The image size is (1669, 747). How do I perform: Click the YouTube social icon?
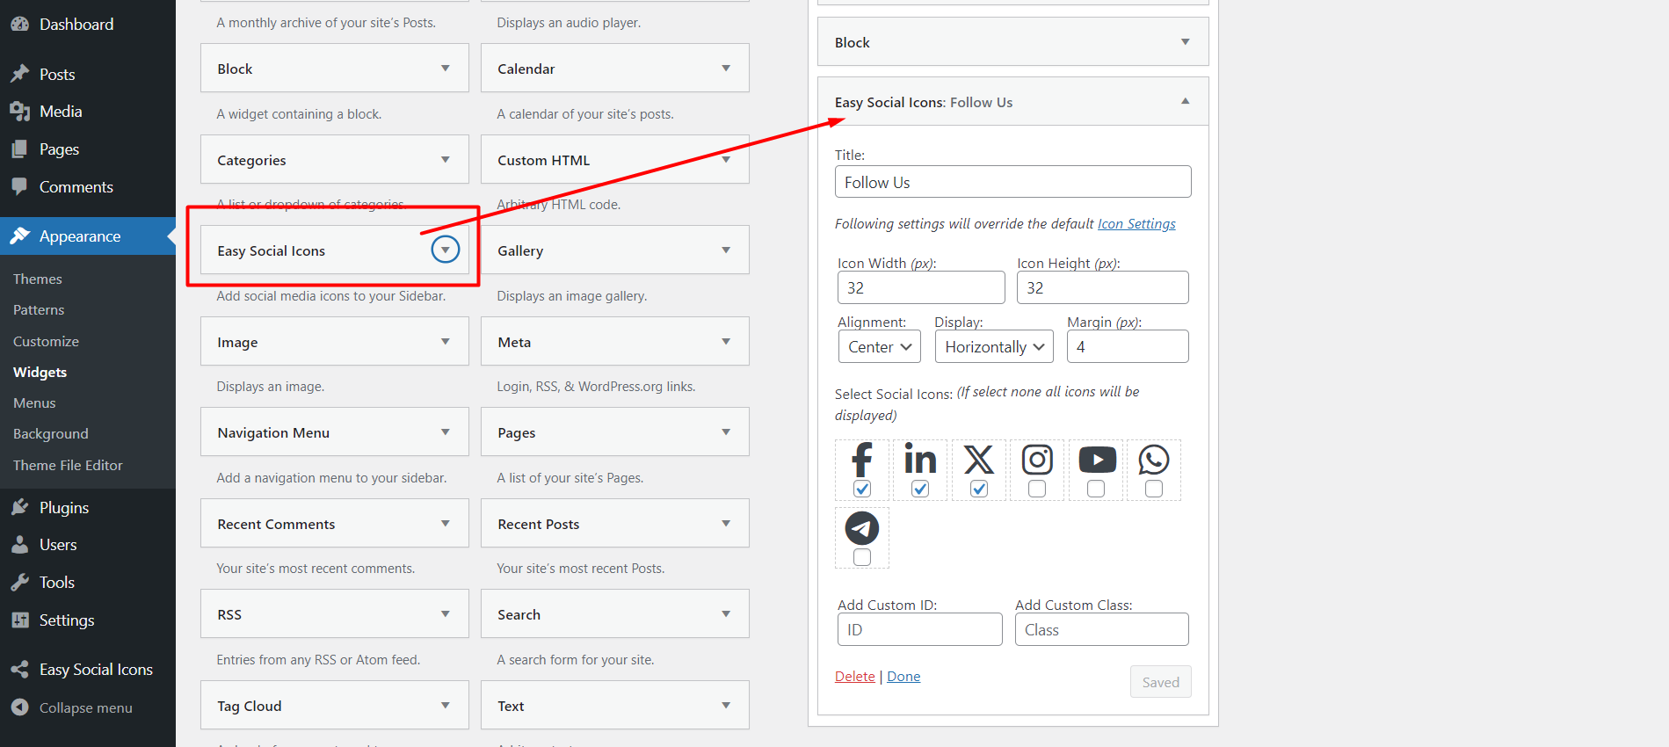[1097, 459]
